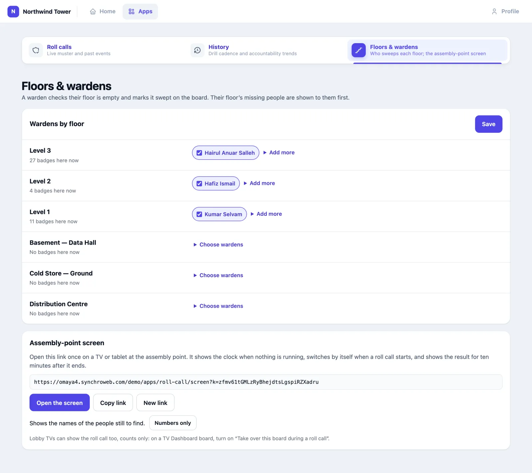Viewport: 532px width, 473px height.
Task: Generate a New link
Action: coord(155,403)
